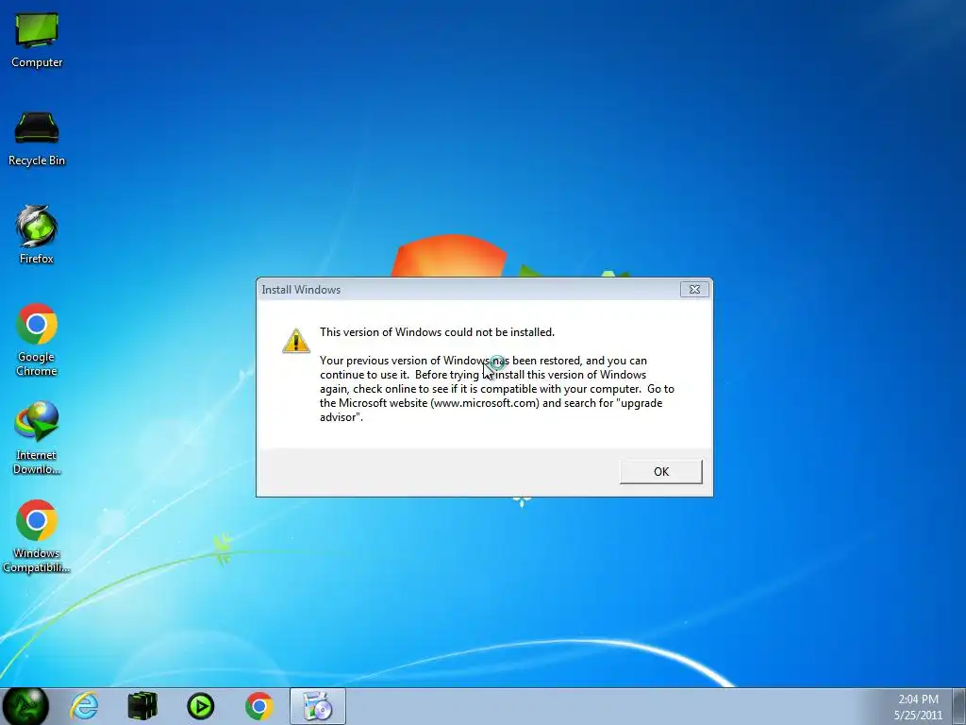Activate the Install Windows setup taskbar item
Viewport: 966px width, 725px height.
[x=318, y=706]
